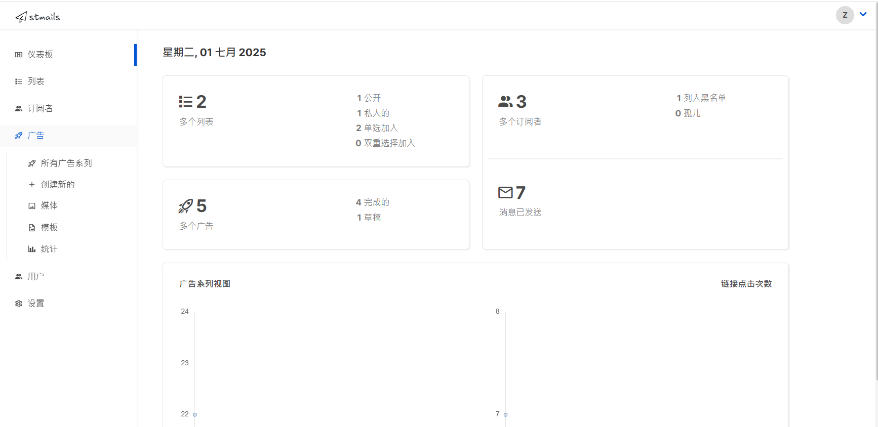Click the Z user avatar
Image resolution: width=878 pixels, height=427 pixels.
845,15
